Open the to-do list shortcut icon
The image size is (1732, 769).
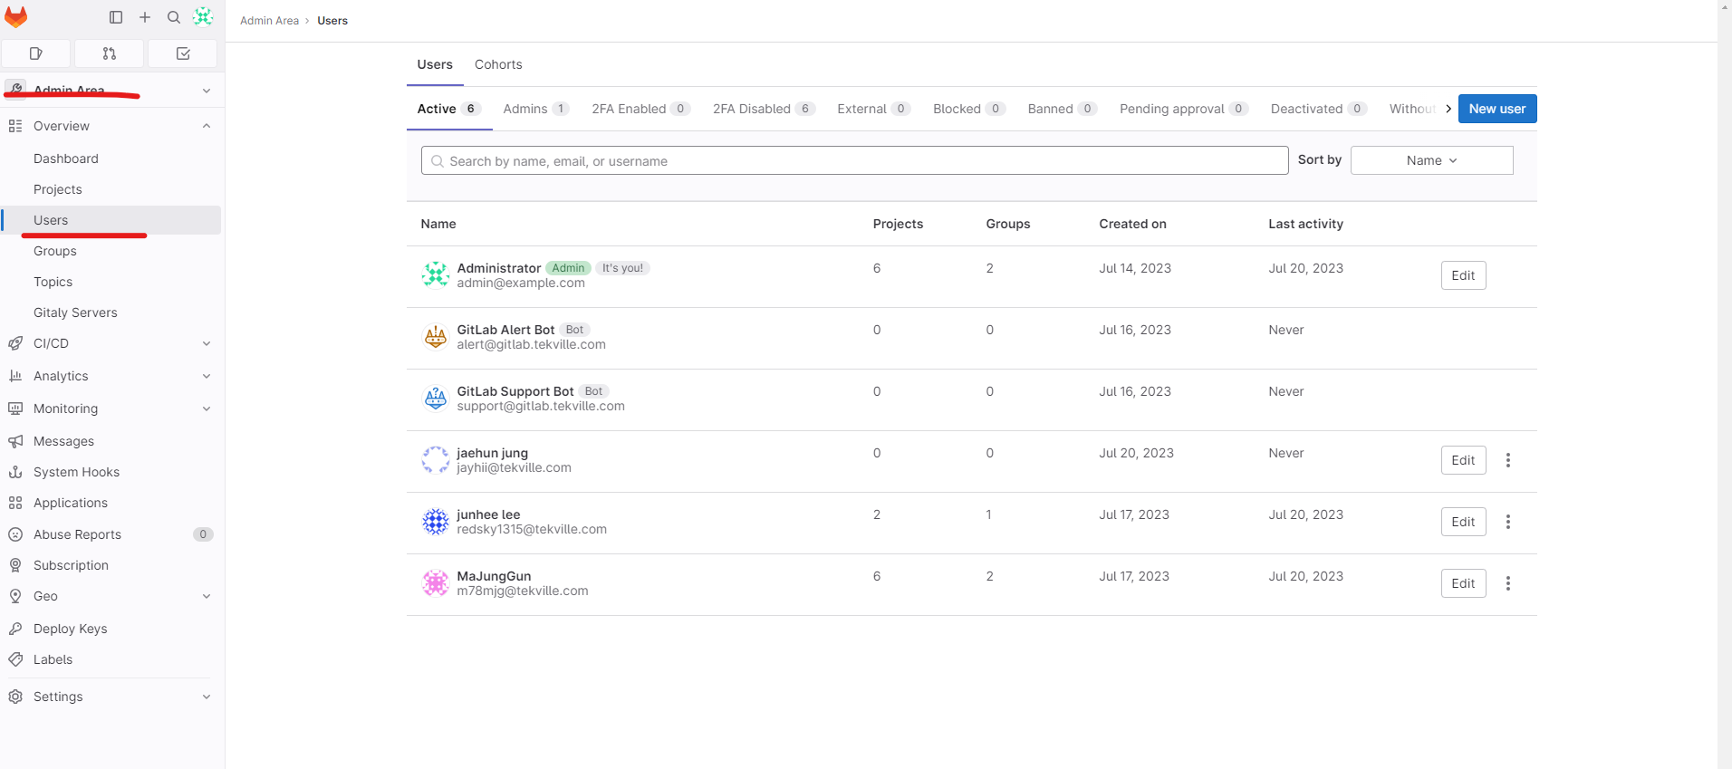pyautogui.click(x=183, y=53)
